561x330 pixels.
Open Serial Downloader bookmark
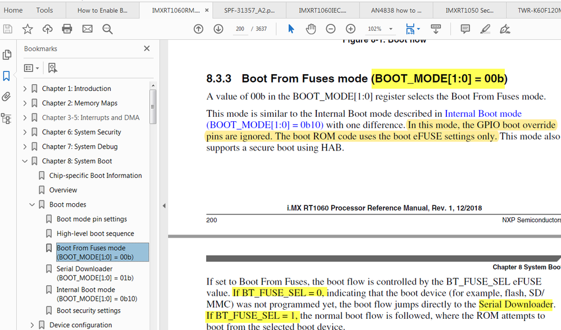(95, 273)
